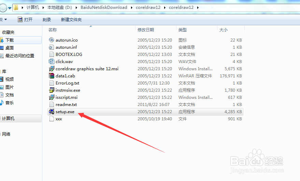Click 计算机 breadcrumb in address bar

(33, 7)
